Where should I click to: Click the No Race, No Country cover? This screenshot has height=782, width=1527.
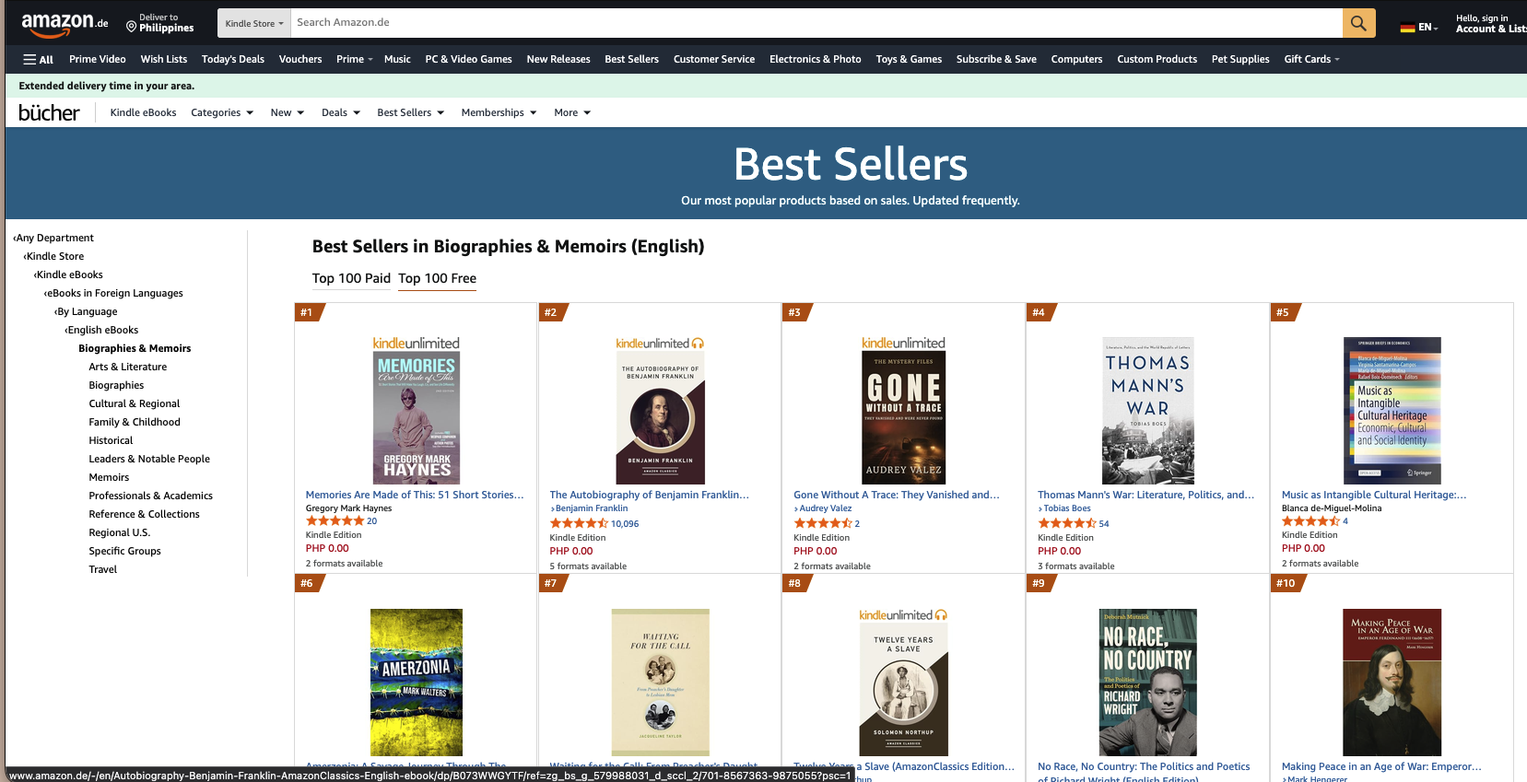[1148, 683]
